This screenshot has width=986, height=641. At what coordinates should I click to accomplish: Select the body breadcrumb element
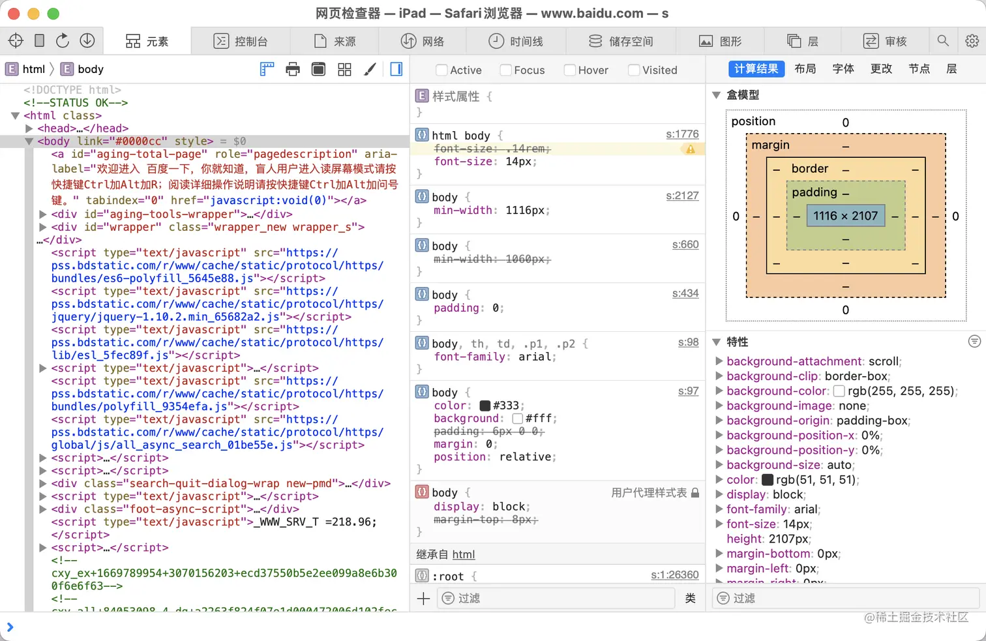(x=82, y=69)
